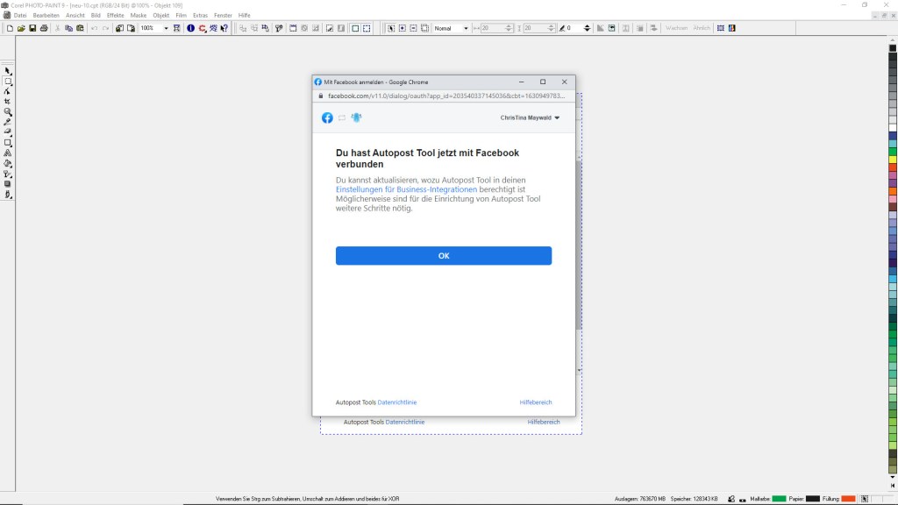The height and width of the screenshot is (505, 898).
Task: Pick the yellow swatch in color palette
Action: 893,160
